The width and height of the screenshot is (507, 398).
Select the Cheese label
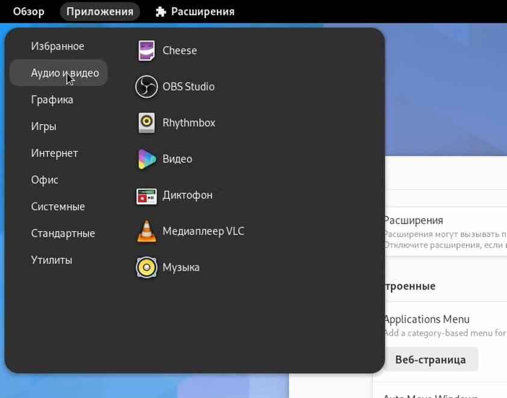click(x=179, y=51)
